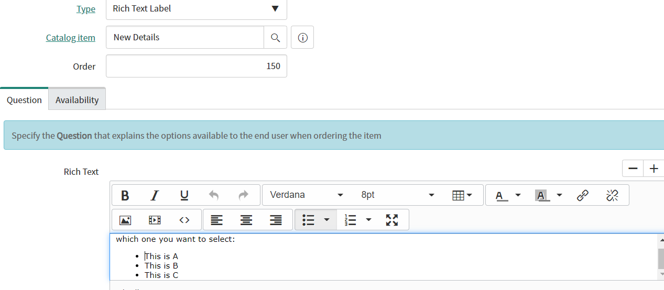Click the Catalog item lookup search icon
Viewport: 664px width, 290px height.
[x=275, y=37]
